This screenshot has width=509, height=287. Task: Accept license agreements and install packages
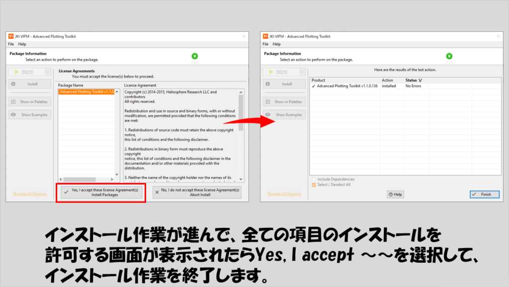point(101,192)
